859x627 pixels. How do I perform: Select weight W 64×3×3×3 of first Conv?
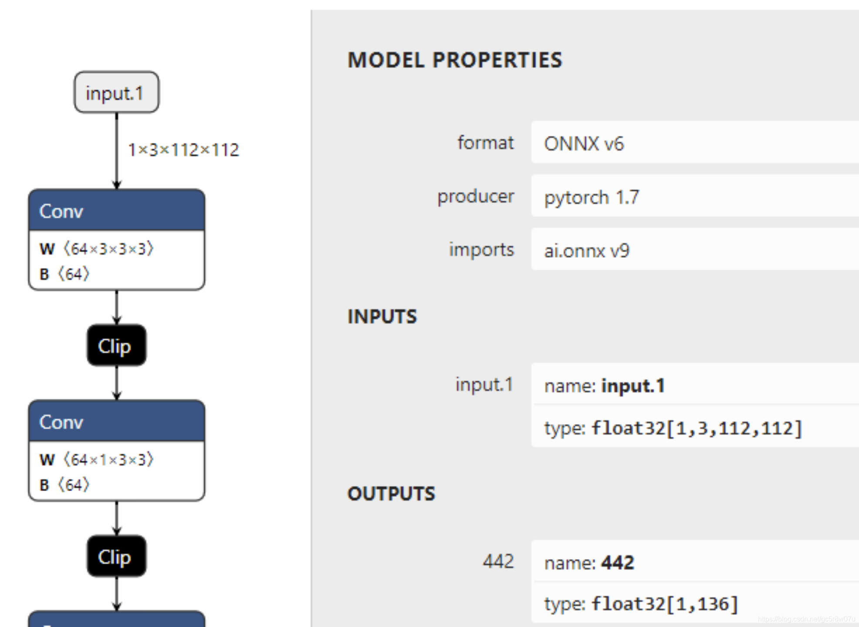(x=97, y=249)
